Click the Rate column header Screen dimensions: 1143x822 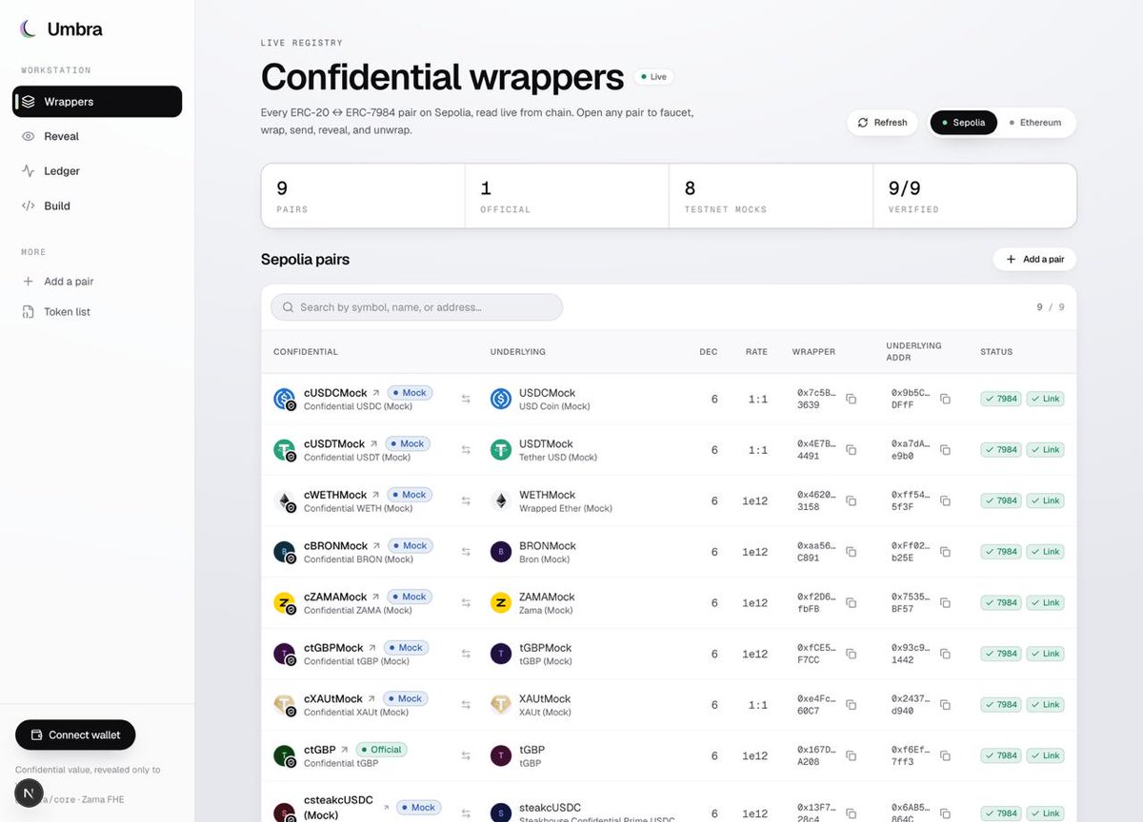coord(756,352)
